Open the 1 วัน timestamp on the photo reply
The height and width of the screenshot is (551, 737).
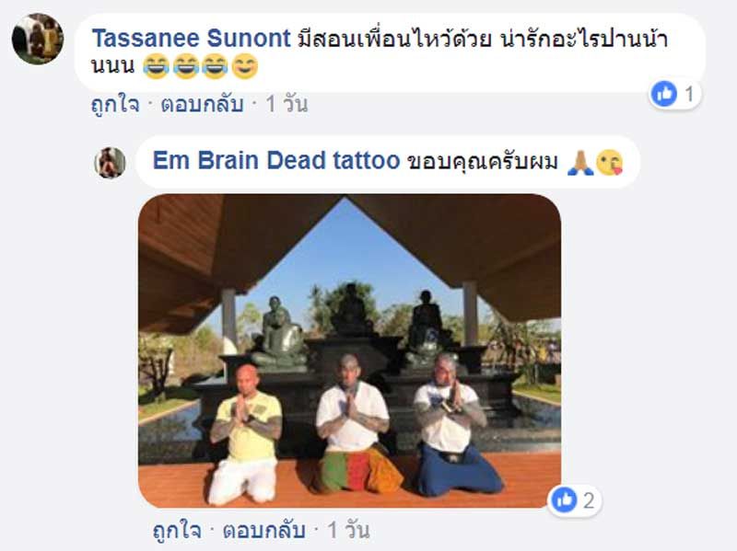(x=349, y=531)
